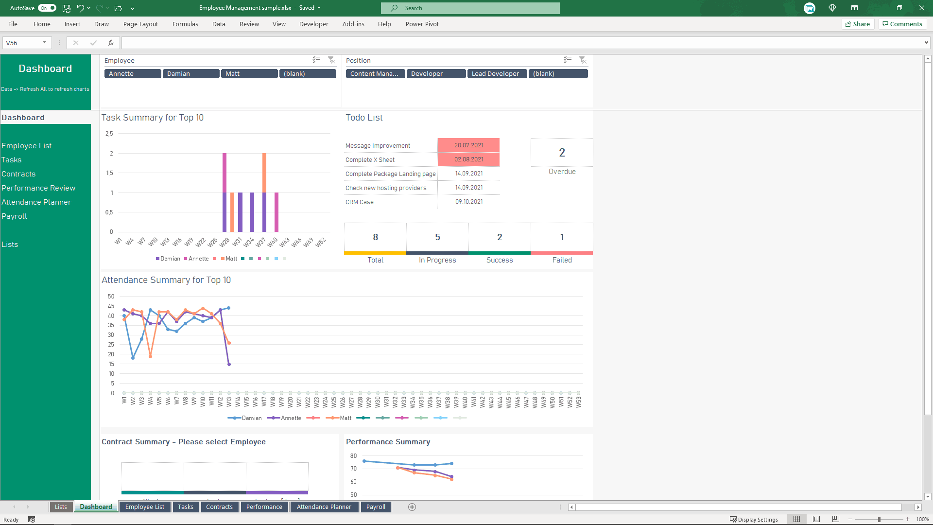Open the Performance Review sidebar link

click(38, 188)
